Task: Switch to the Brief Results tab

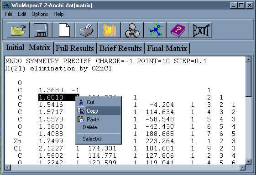Action: (120, 48)
